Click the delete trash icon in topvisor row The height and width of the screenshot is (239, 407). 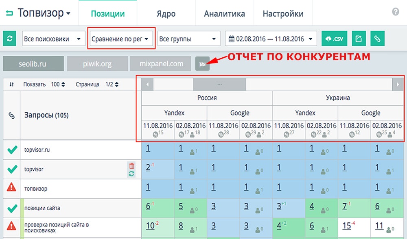point(131,166)
